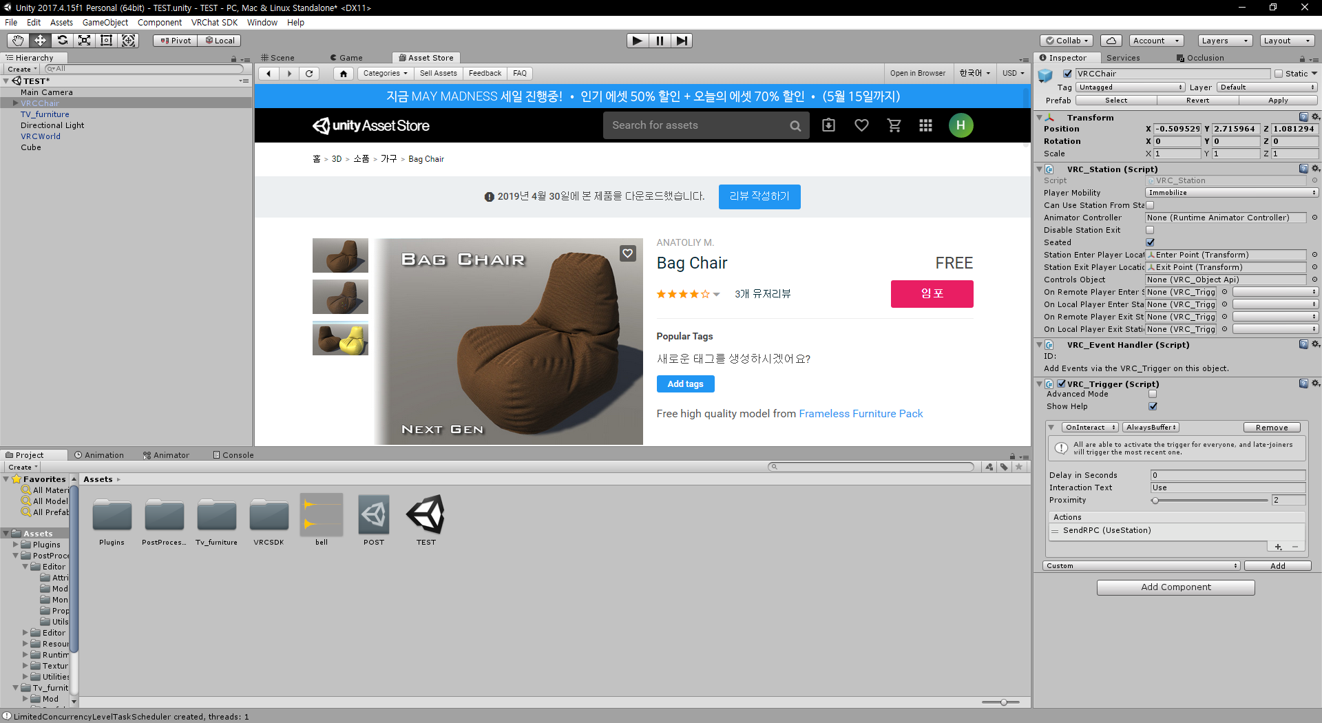Click Add Component button
The image size is (1322, 723).
tap(1175, 587)
